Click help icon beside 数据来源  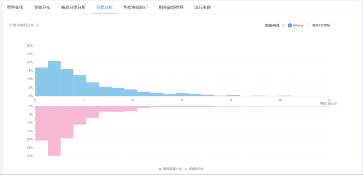[283, 26]
